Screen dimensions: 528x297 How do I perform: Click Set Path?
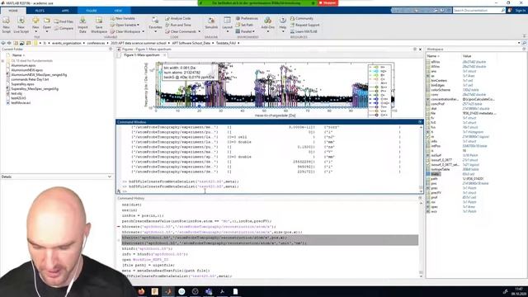pos(244,25)
